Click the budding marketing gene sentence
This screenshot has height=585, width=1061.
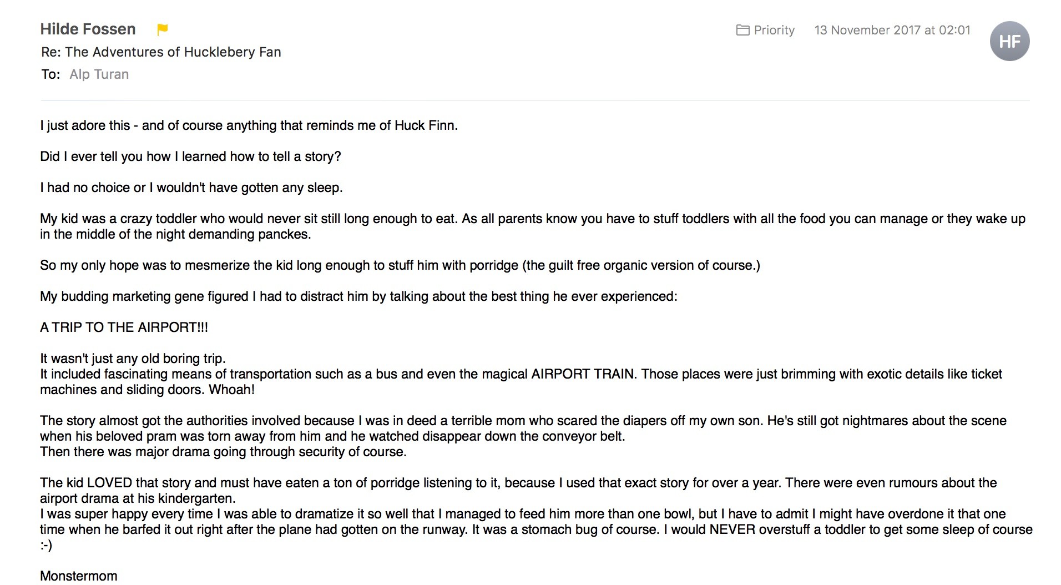358,296
